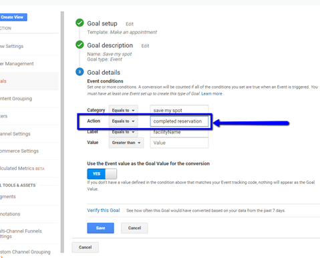Save the goal with blue Save button
Viewport: 320px width, 258px height.
[100, 228]
